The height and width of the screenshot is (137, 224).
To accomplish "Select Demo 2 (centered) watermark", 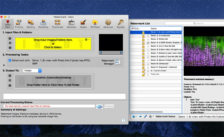I will [x=156, y=36].
